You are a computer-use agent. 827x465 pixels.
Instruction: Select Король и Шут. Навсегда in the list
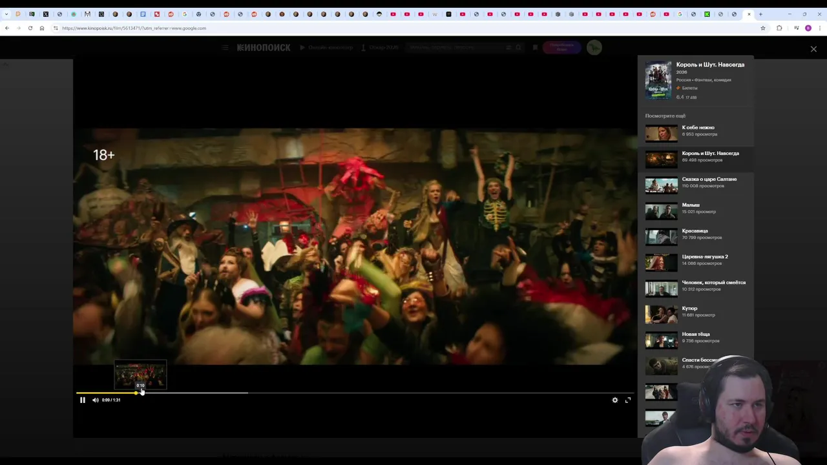(696, 158)
